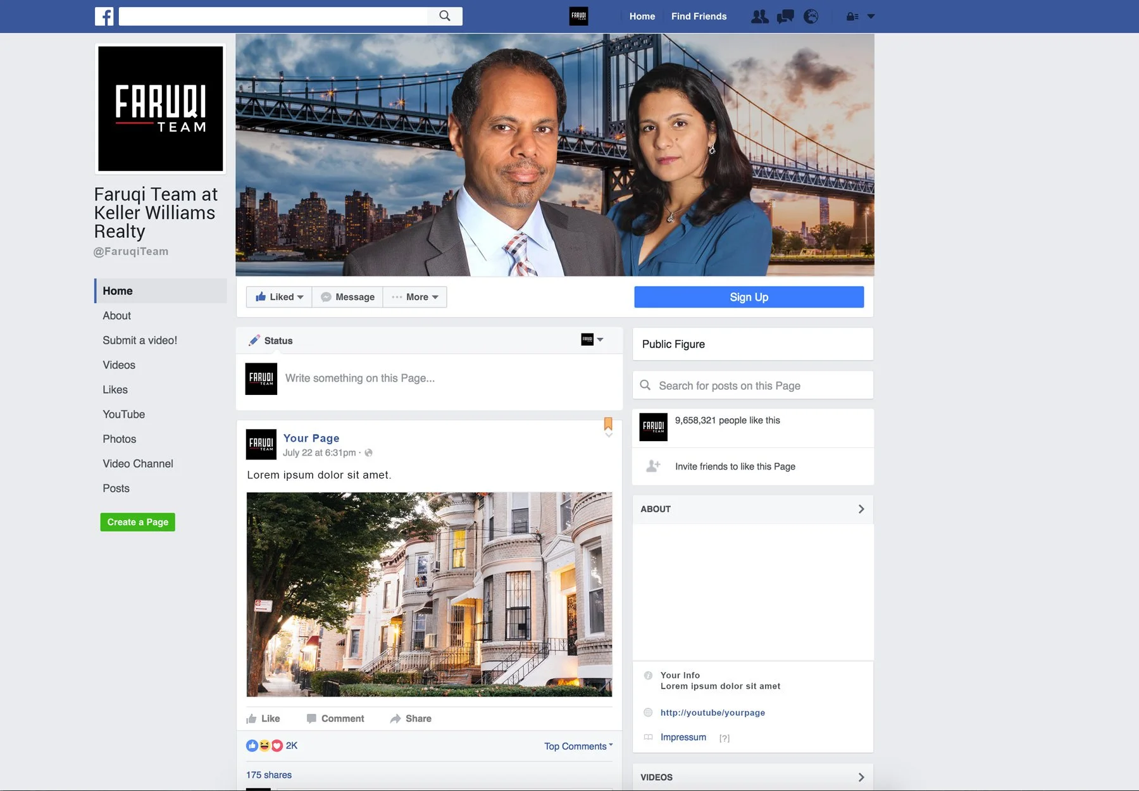
Task: Click the search magnifier icon in top bar
Action: point(445,16)
